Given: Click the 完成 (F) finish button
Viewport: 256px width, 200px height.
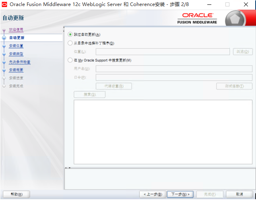Looking at the screenshot, I should (x=210, y=194).
